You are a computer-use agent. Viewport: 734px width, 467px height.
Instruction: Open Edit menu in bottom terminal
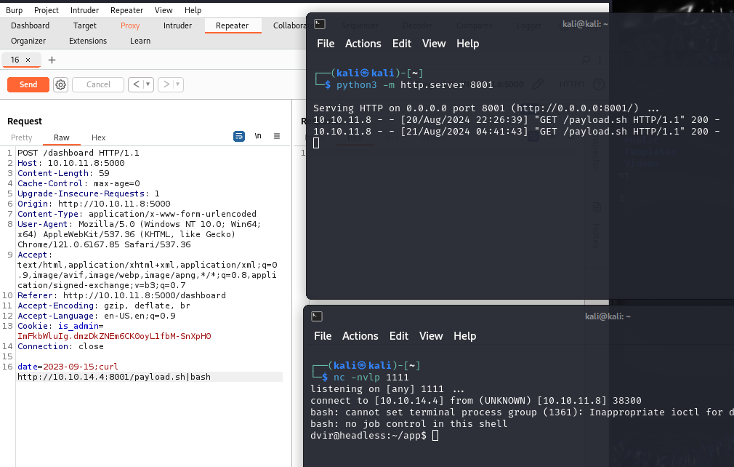coord(399,336)
